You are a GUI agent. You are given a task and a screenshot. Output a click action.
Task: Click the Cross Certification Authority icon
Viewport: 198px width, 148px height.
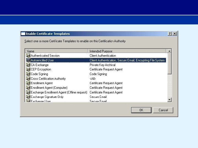pos(28,79)
